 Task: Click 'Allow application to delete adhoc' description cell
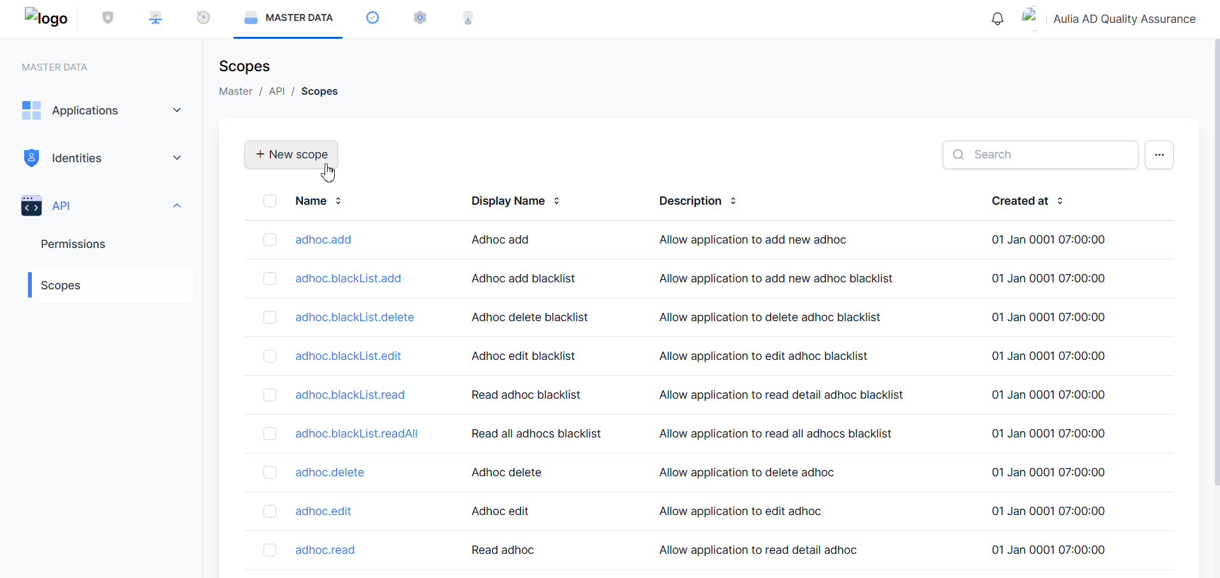pyautogui.click(x=747, y=472)
